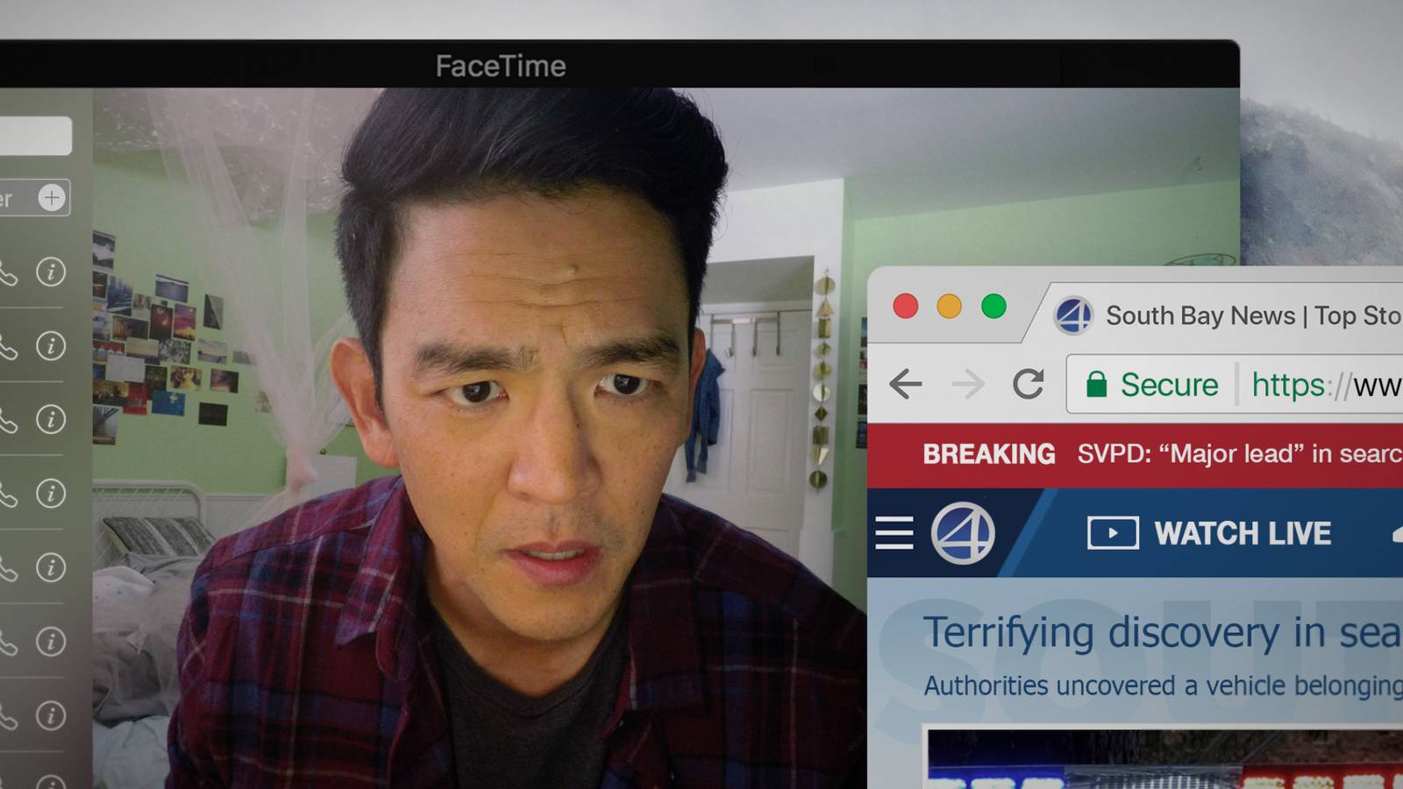The image size is (1403, 789).
Task: Expand the site hamburger navigation menu
Action: (894, 533)
